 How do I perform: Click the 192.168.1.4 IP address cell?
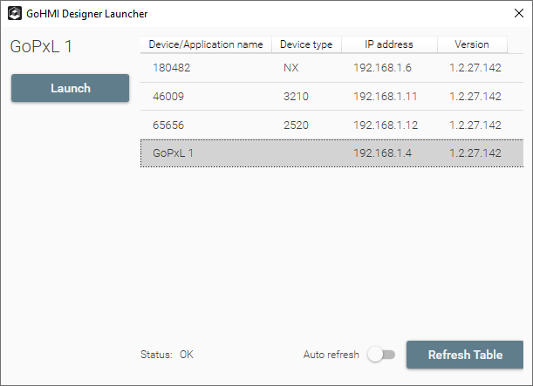[x=383, y=153]
